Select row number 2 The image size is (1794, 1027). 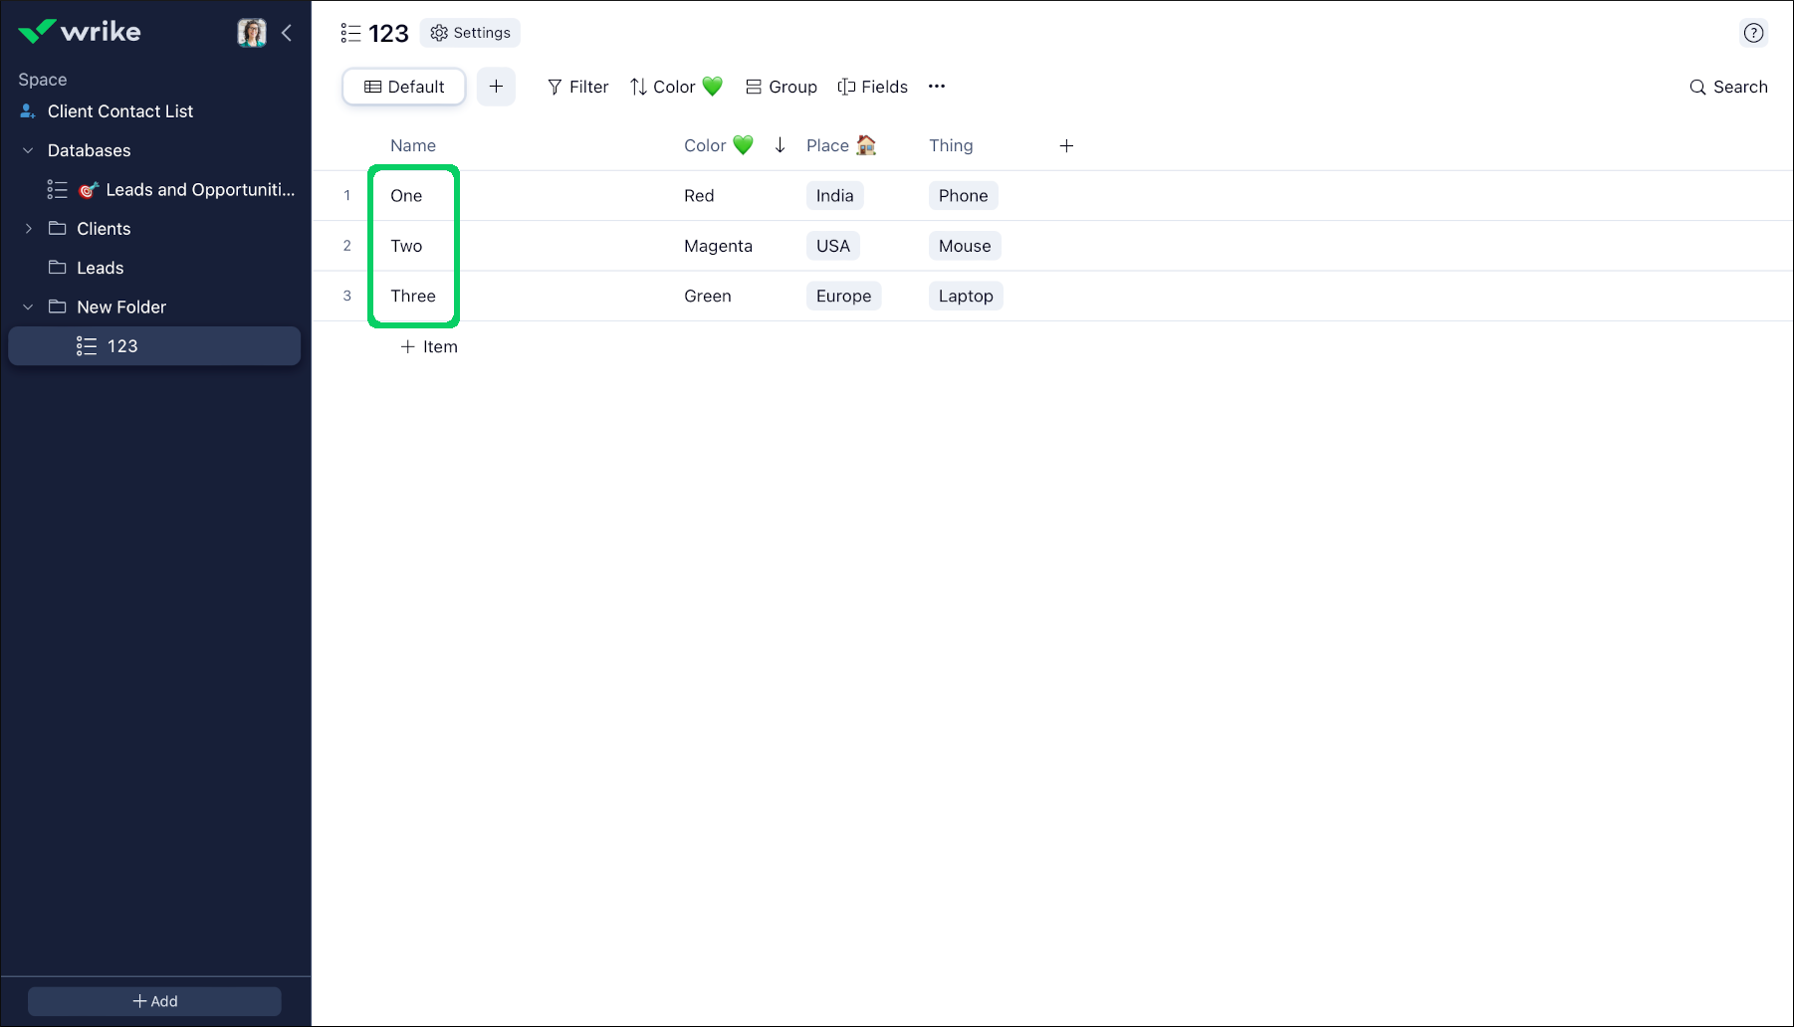(x=346, y=246)
